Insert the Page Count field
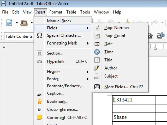Image resolution: width=167 pixels, height=125 pixels. (x=120, y=36)
